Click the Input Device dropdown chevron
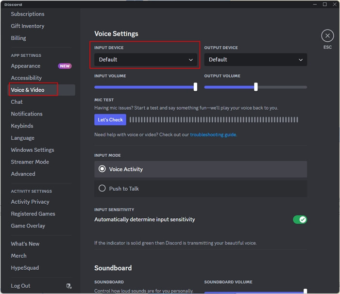This screenshot has height=294, width=340. tap(191, 60)
